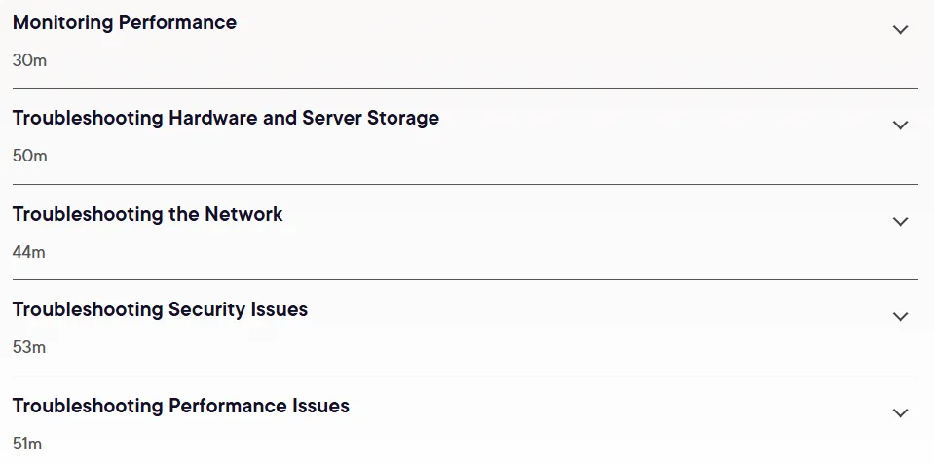Image resolution: width=934 pixels, height=465 pixels.
Task: Click the chevron icon beside Monitoring Performance
Action: click(901, 29)
